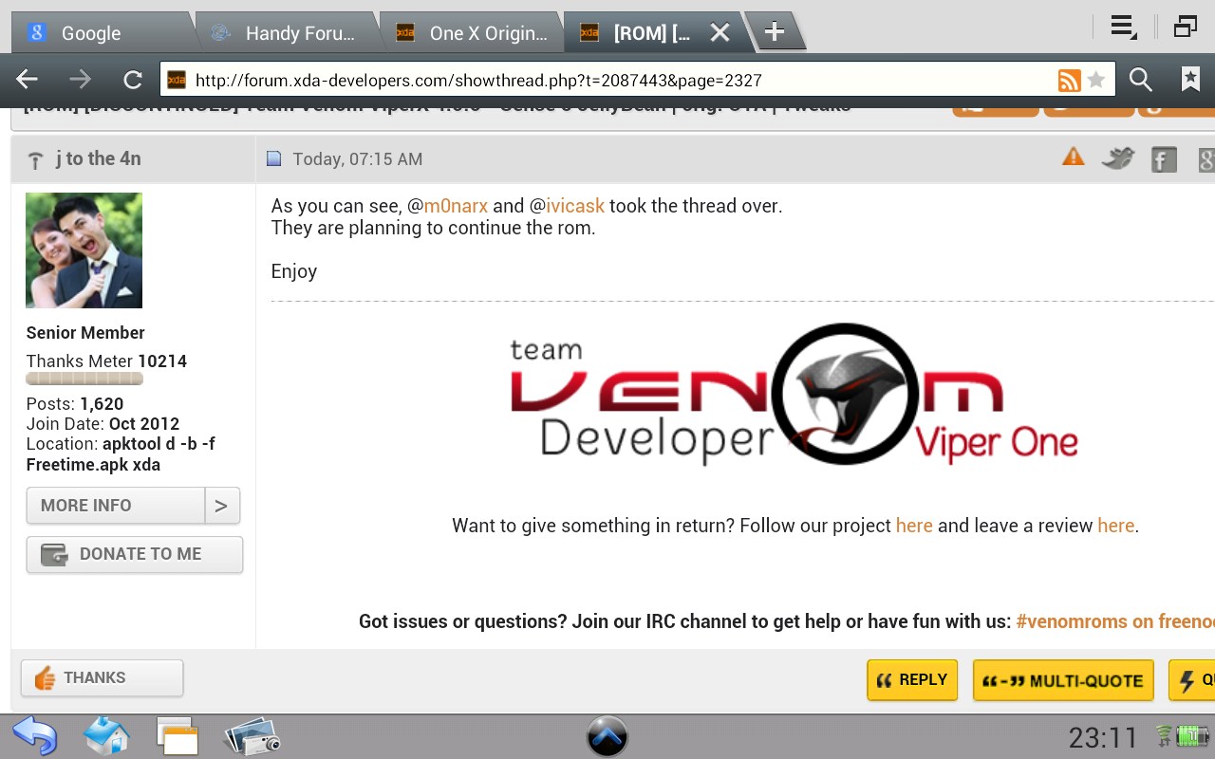Open user status icon beside j to the 4n

35,160
